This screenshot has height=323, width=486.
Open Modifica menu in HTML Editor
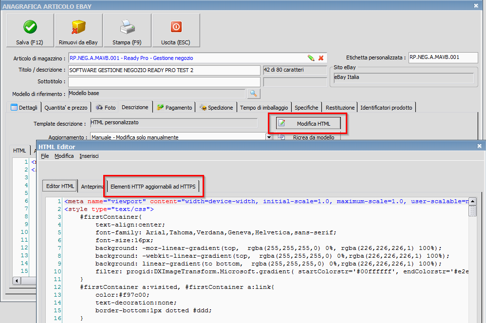pyautogui.click(x=64, y=156)
